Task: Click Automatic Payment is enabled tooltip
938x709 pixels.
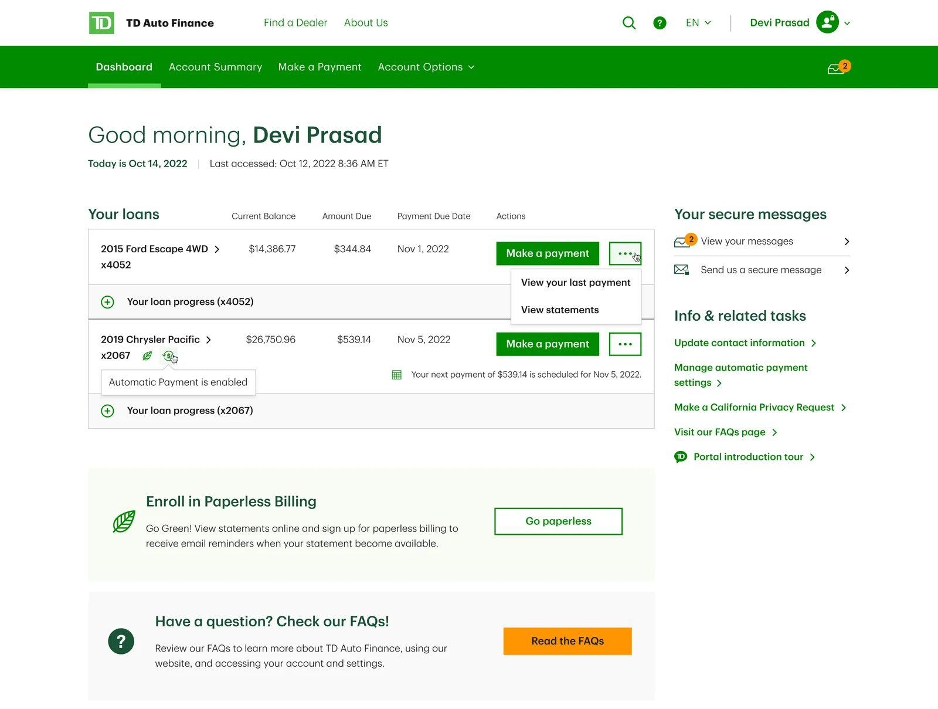Action: click(x=178, y=382)
